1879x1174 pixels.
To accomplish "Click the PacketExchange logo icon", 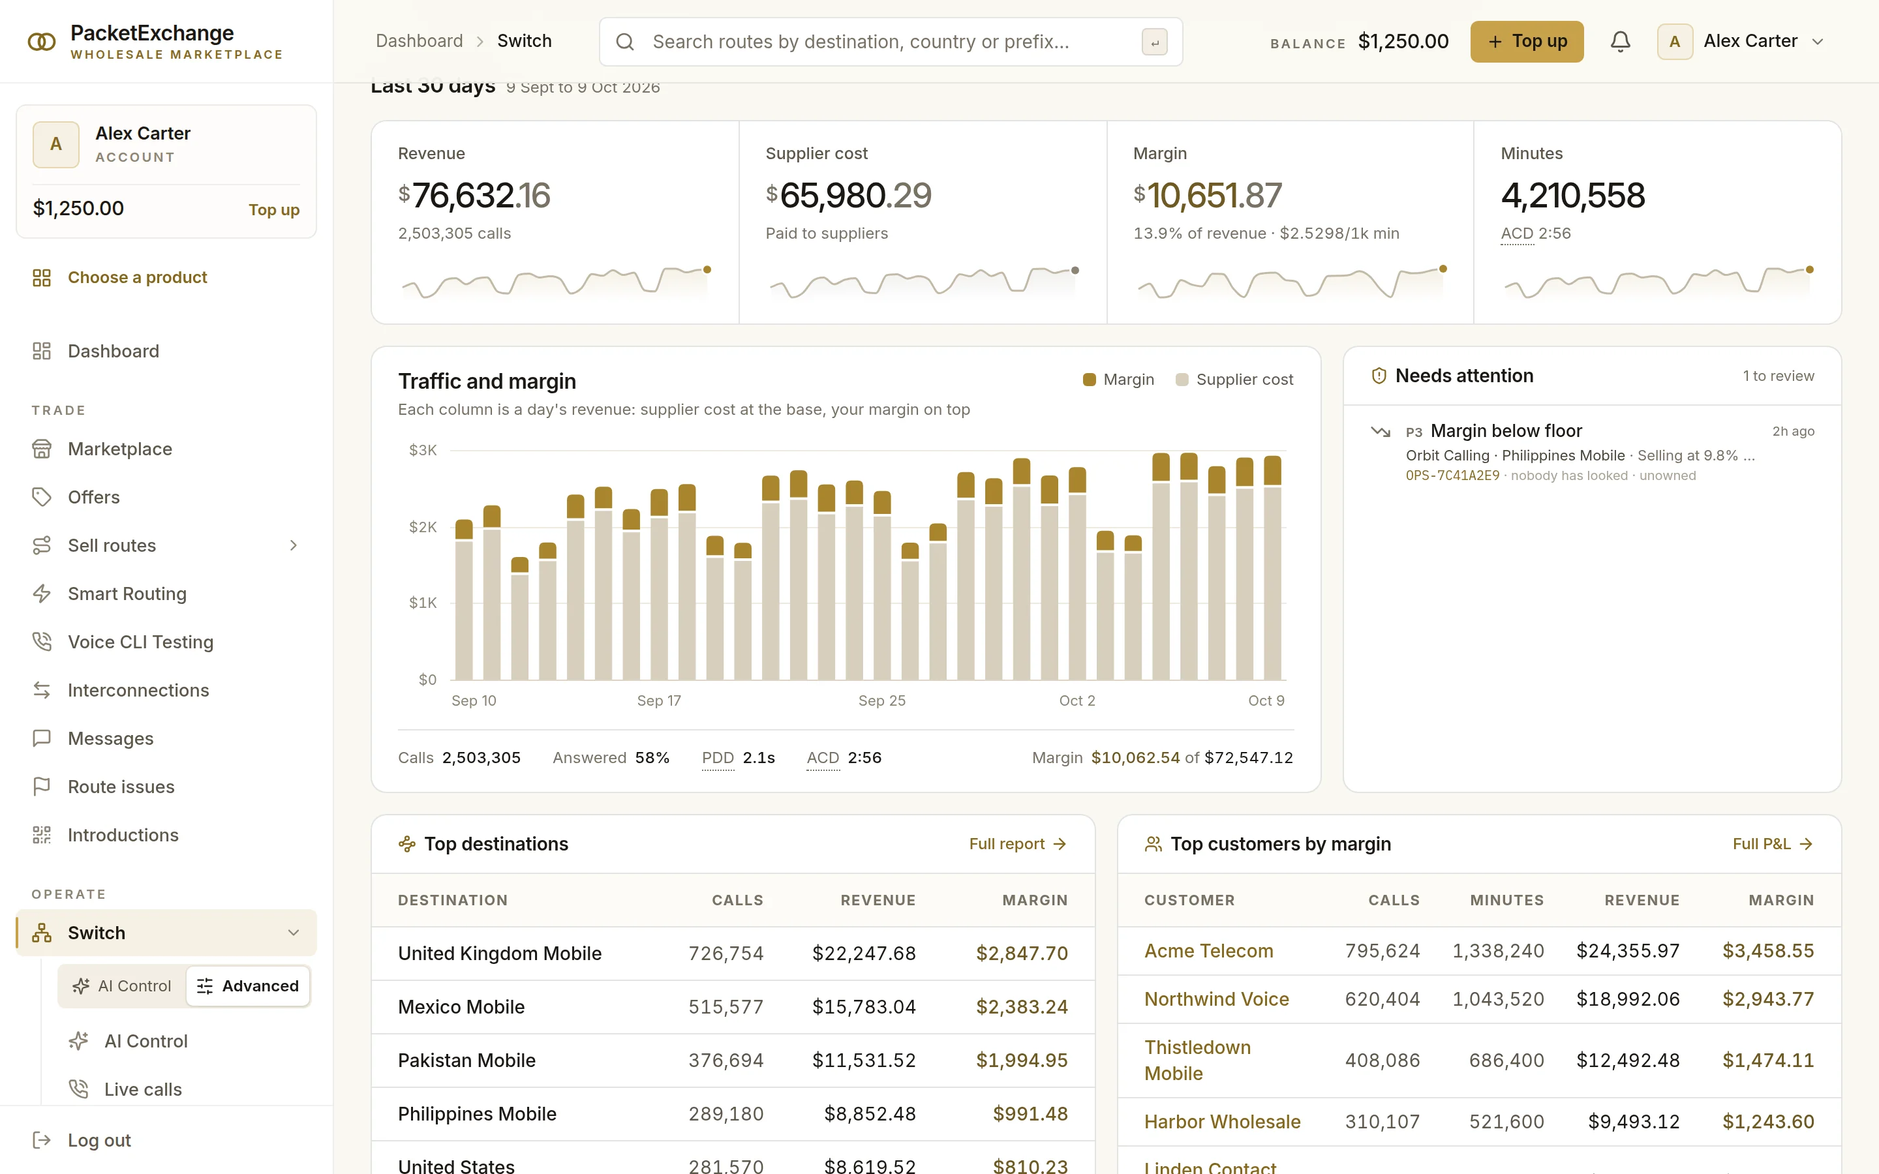I will pos(41,41).
